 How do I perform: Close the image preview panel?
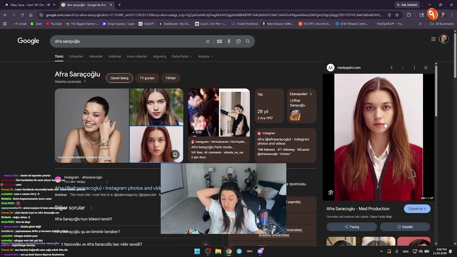click(426, 67)
